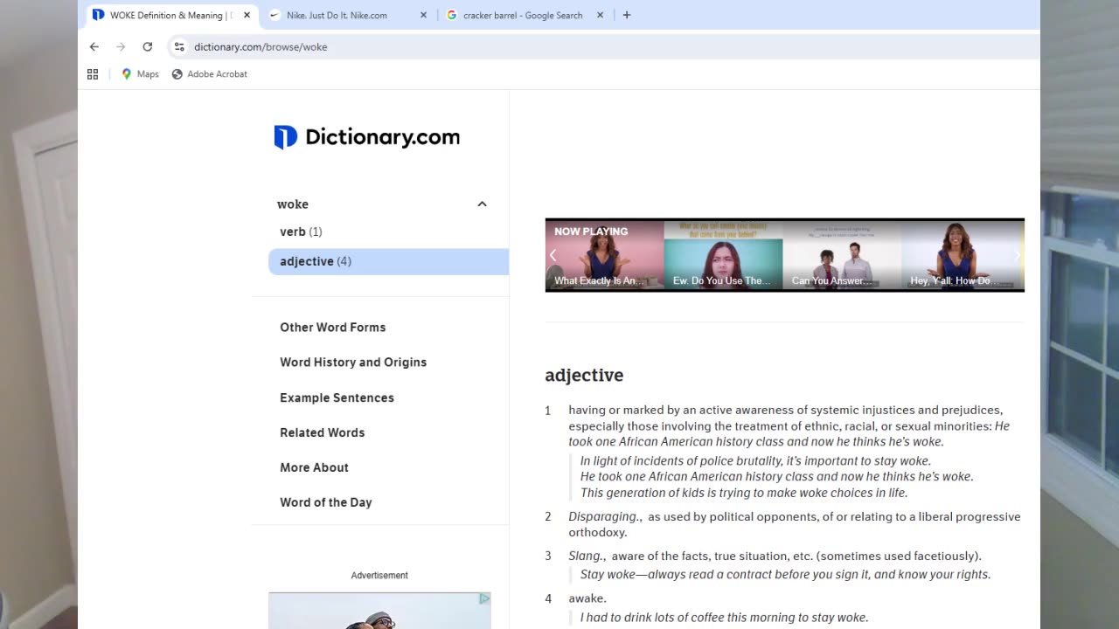Close the cracker barrel Google Search tab
This screenshot has height=629, width=1119.
(601, 15)
